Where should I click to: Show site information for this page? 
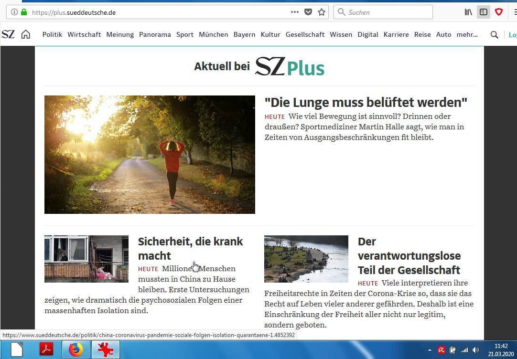click(14, 12)
